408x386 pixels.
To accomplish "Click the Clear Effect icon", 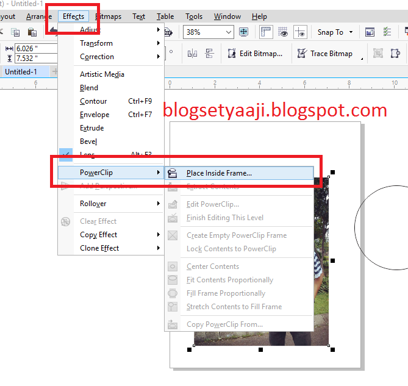I will pos(65,221).
